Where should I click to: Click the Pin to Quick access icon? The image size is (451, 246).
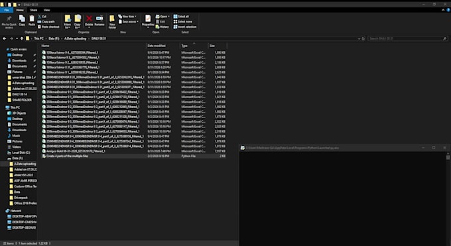coord(9,19)
